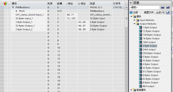Click the 前端模块 folder icon
Screen dimensions: 173x92
[134, 90]
